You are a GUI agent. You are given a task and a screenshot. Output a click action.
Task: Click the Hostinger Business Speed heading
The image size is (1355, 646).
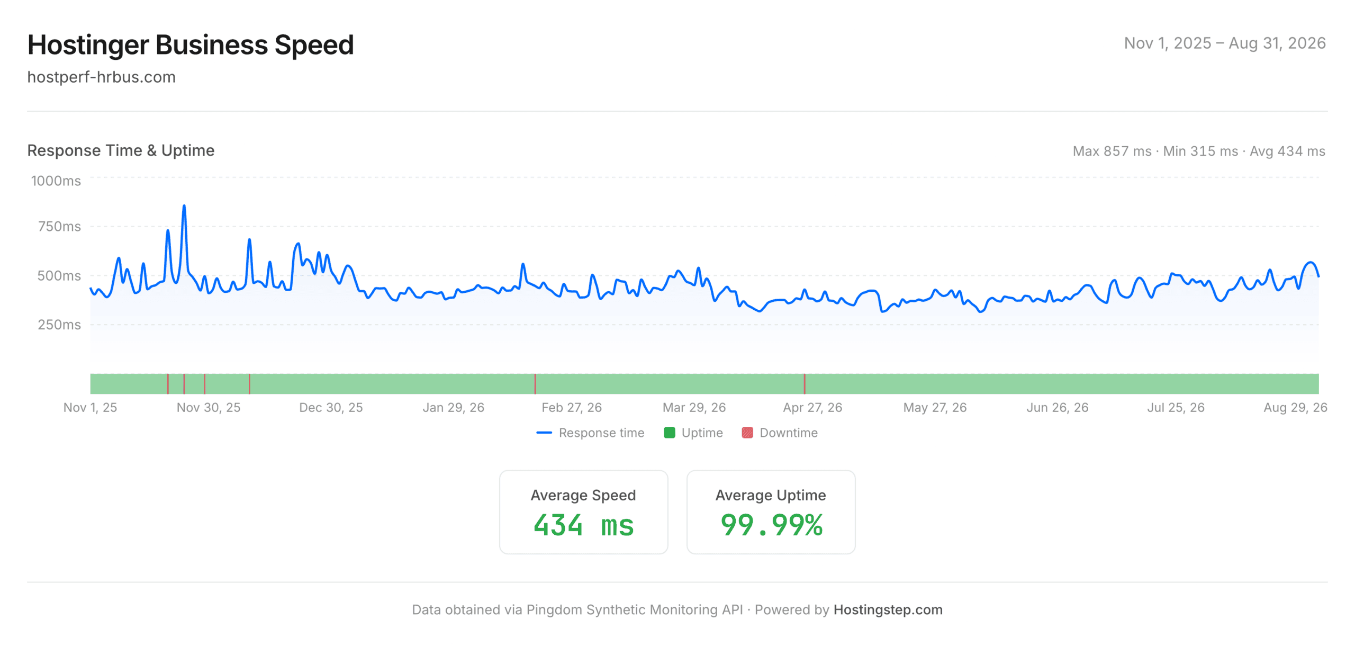tap(191, 44)
